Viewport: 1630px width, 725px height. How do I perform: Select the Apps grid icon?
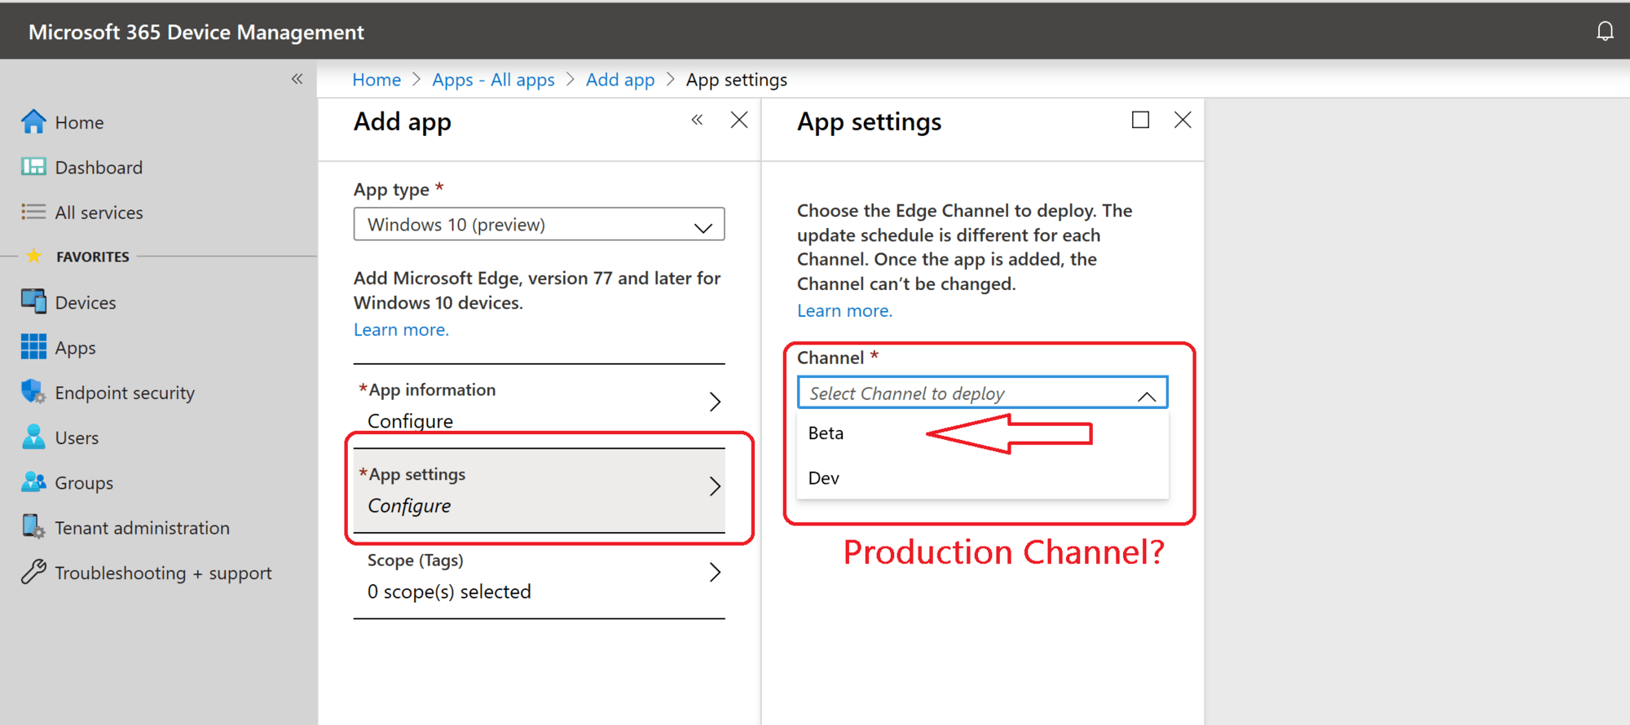pos(33,347)
